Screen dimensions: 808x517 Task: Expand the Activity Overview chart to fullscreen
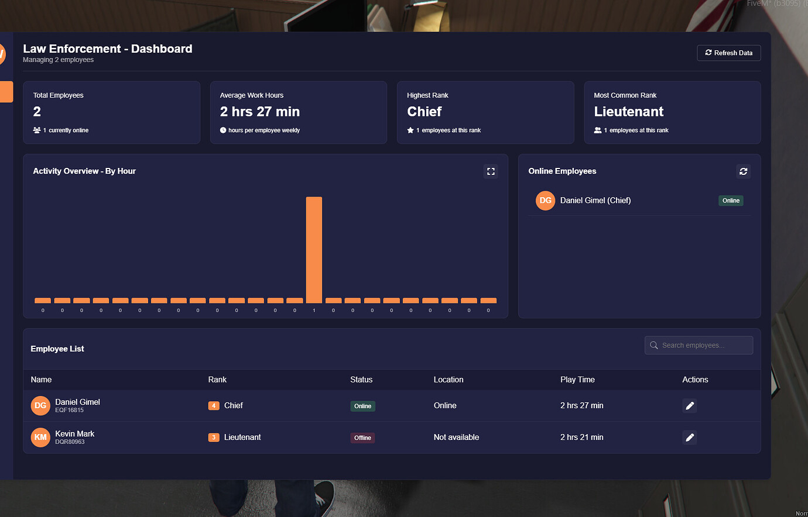coord(491,171)
